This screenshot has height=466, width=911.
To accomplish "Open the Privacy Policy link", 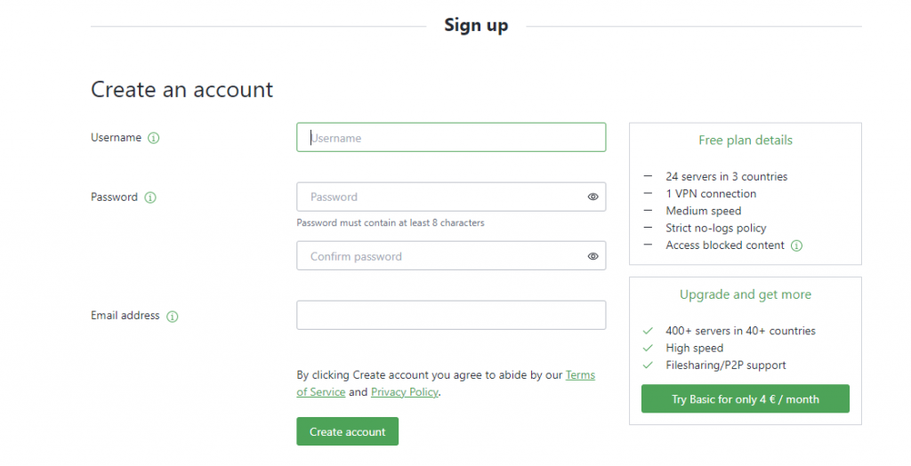I will 405,392.
